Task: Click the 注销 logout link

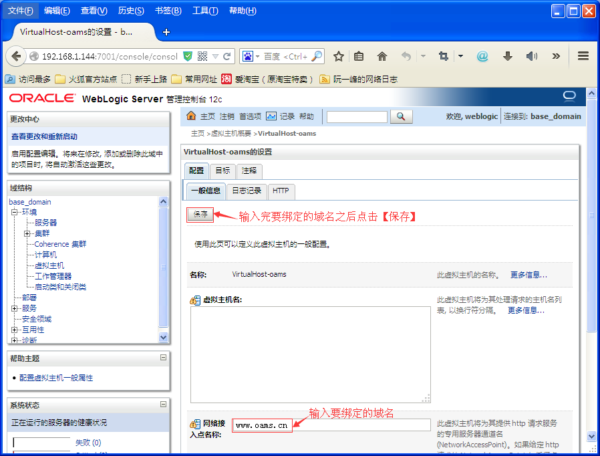Action: click(x=227, y=116)
